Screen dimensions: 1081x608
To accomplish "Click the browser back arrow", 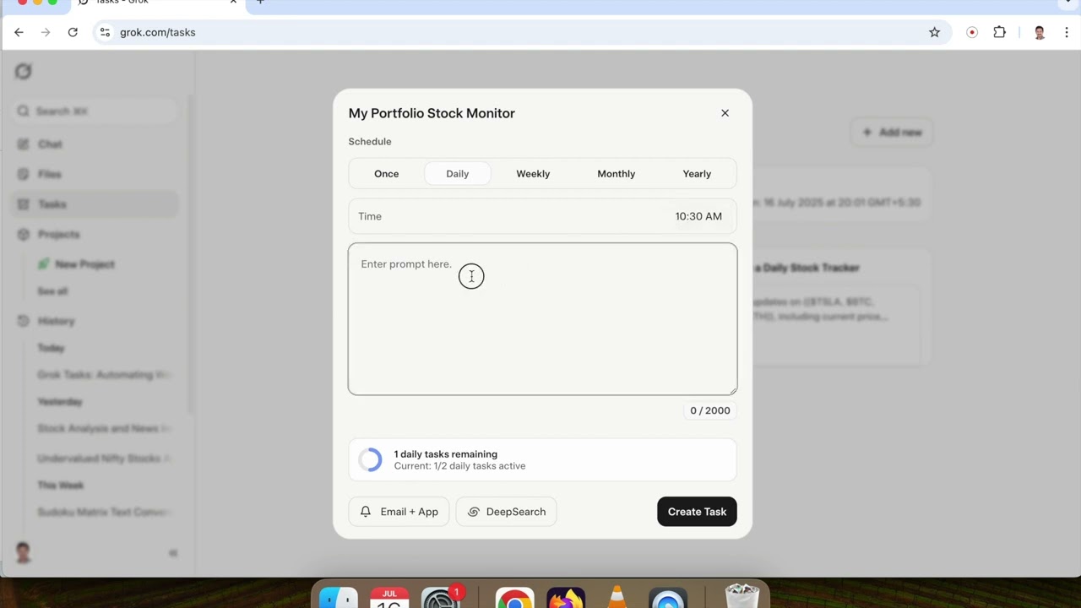I will pos(19,32).
